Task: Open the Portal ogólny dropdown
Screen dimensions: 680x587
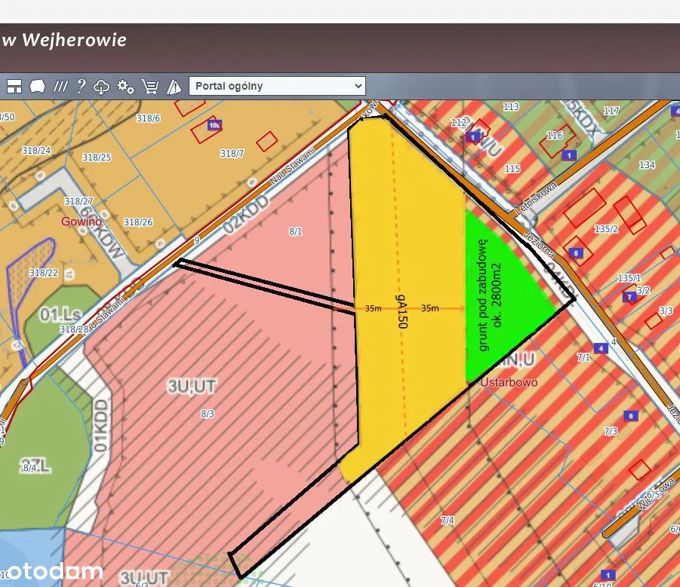Action: pos(277,86)
